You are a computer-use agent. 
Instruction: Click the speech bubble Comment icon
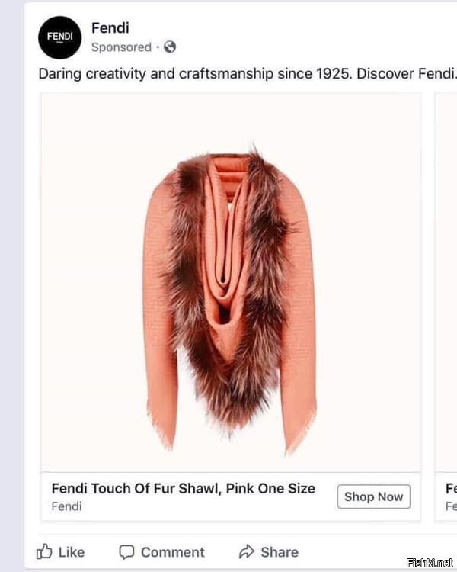[126, 552]
